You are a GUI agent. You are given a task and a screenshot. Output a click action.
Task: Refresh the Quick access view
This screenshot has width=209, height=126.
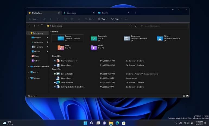click(135, 26)
